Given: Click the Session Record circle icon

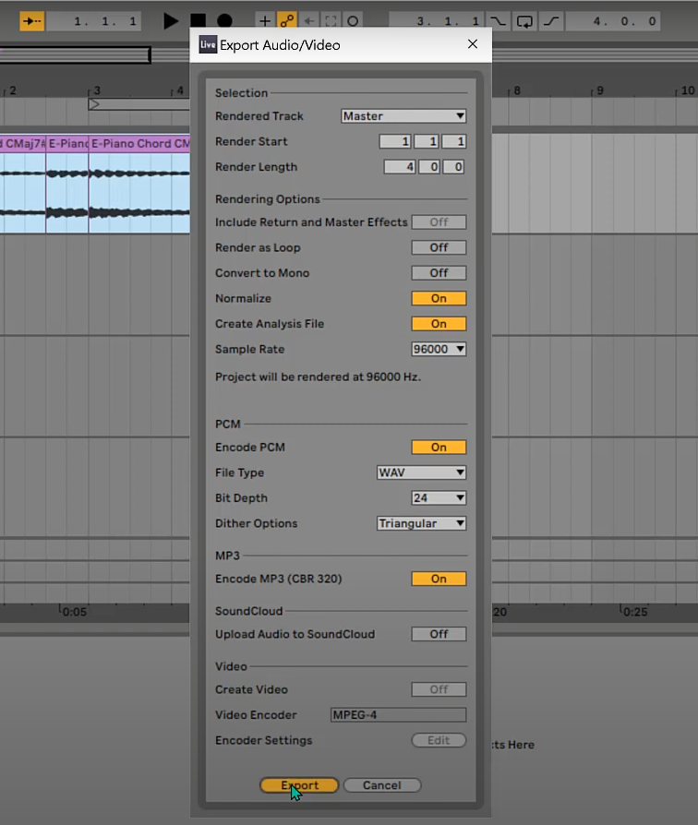Looking at the screenshot, I should [x=353, y=21].
